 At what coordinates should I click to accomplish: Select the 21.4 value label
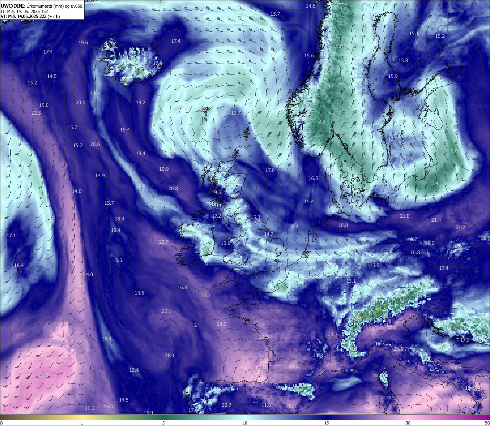(x=436, y=220)
